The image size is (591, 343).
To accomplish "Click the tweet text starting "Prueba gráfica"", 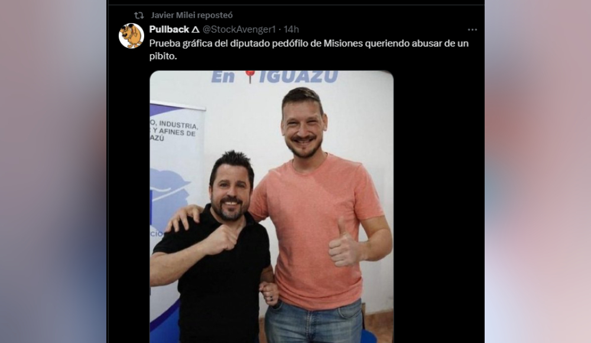I will coord(309,50).
